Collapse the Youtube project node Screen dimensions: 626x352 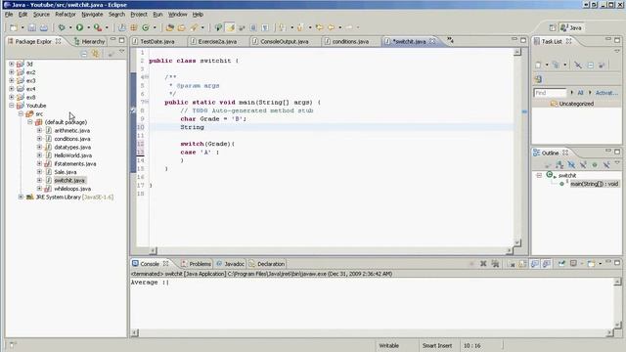12,106
